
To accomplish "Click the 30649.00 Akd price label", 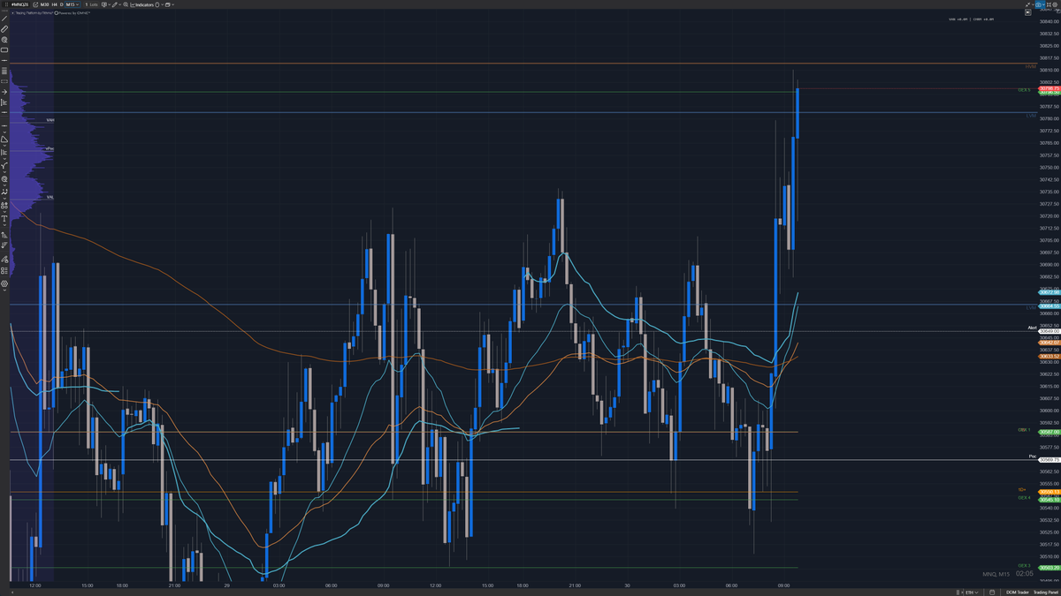I will click(x=1050, y=331).
